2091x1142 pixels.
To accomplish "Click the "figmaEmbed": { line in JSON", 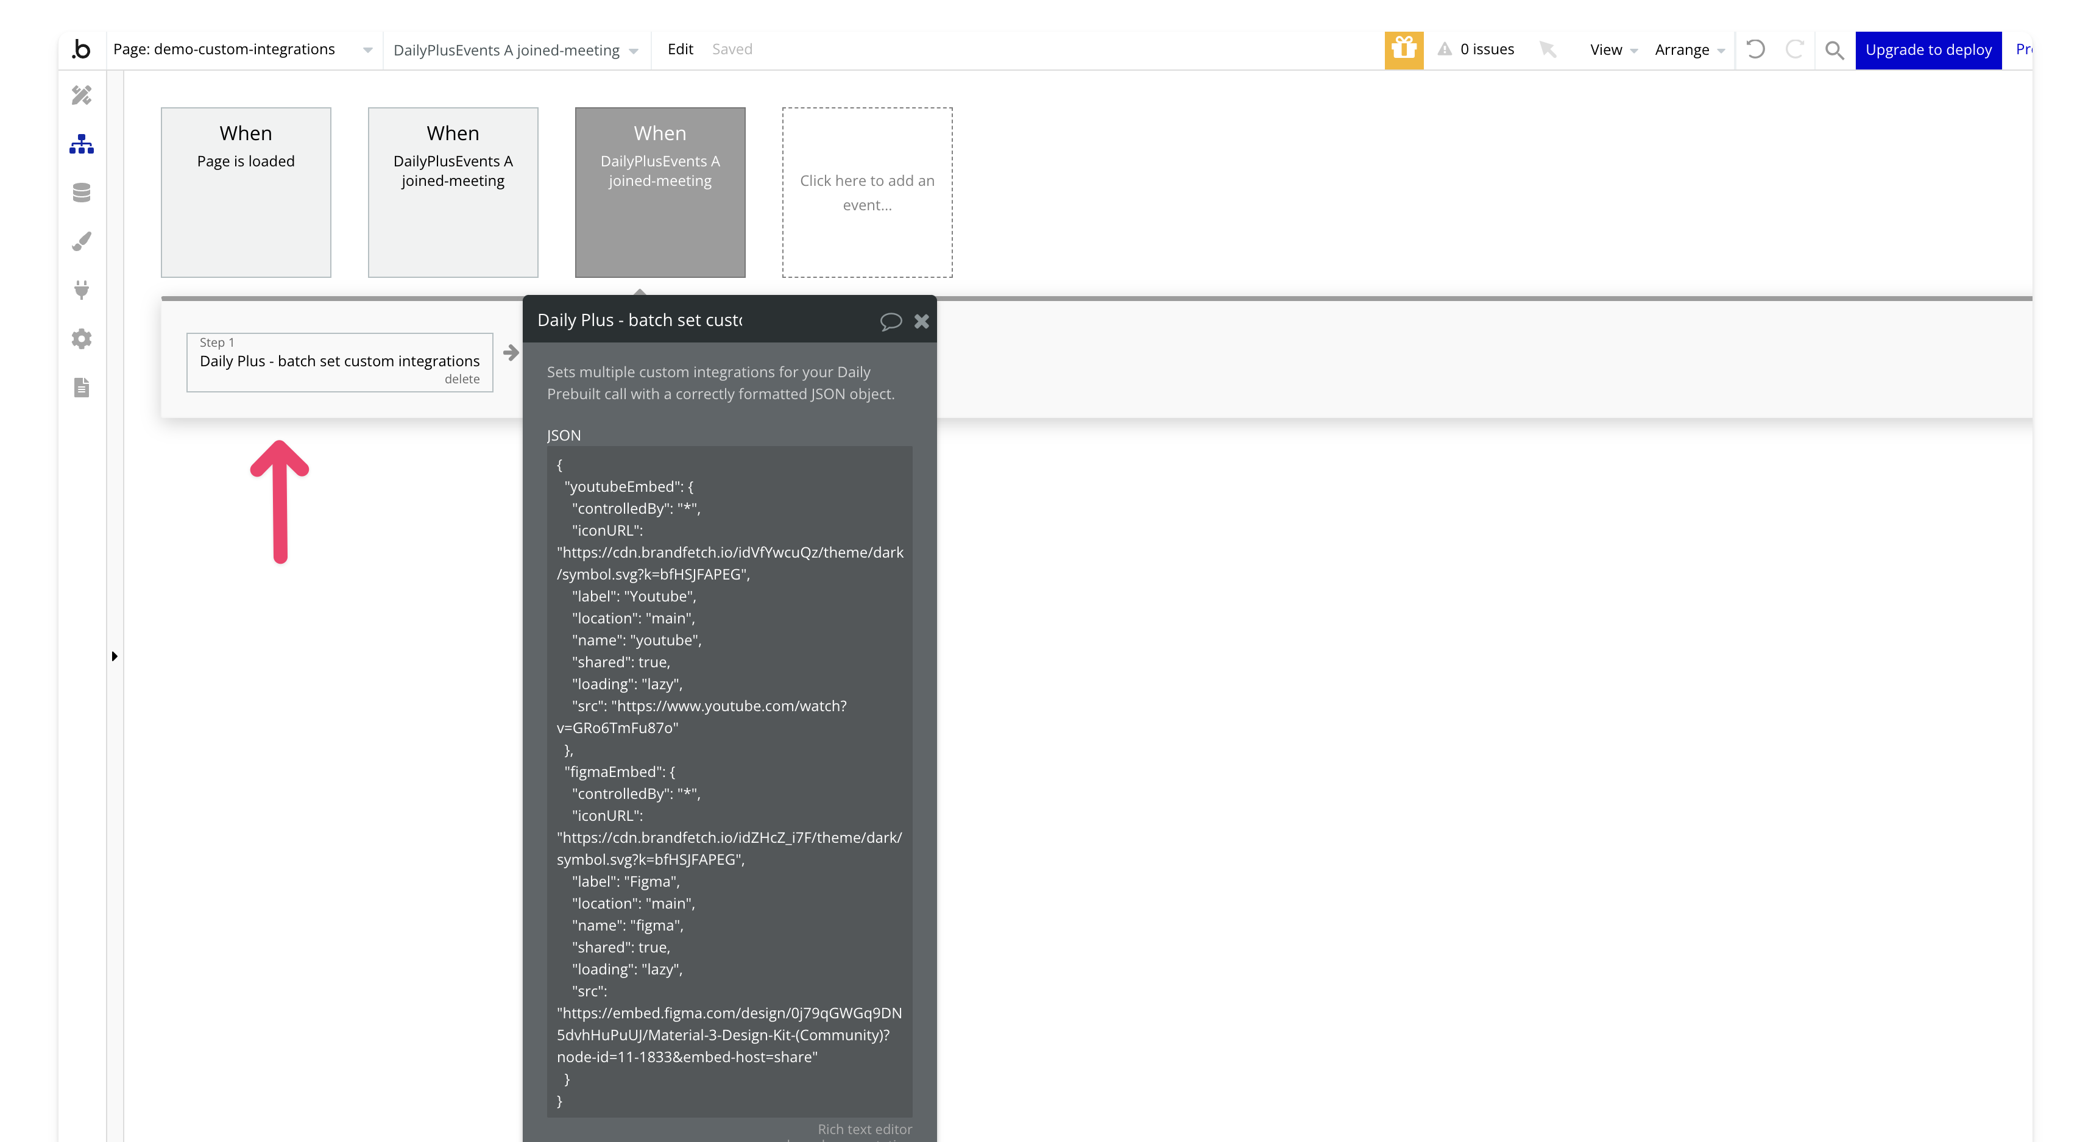I will tap(620, 771).
